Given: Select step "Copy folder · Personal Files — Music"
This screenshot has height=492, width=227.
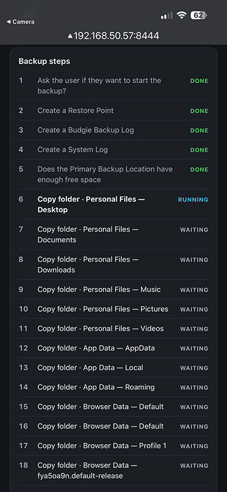Looking at the screenshot, I should [x=99, y=289].
